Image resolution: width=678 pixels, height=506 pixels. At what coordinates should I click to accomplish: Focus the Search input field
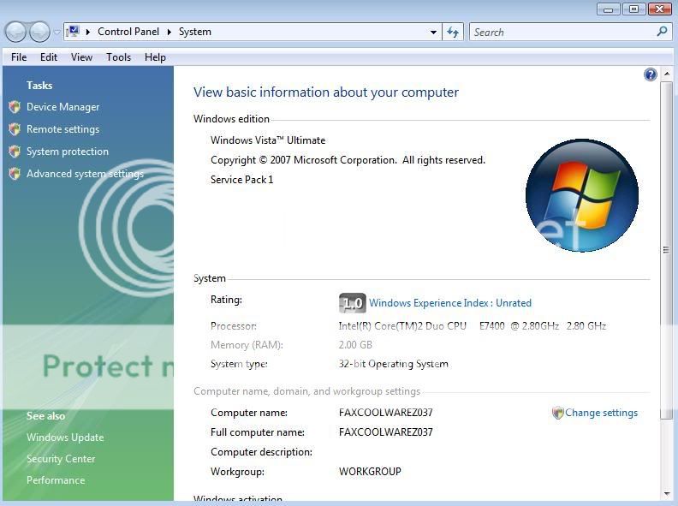(562, 32)
